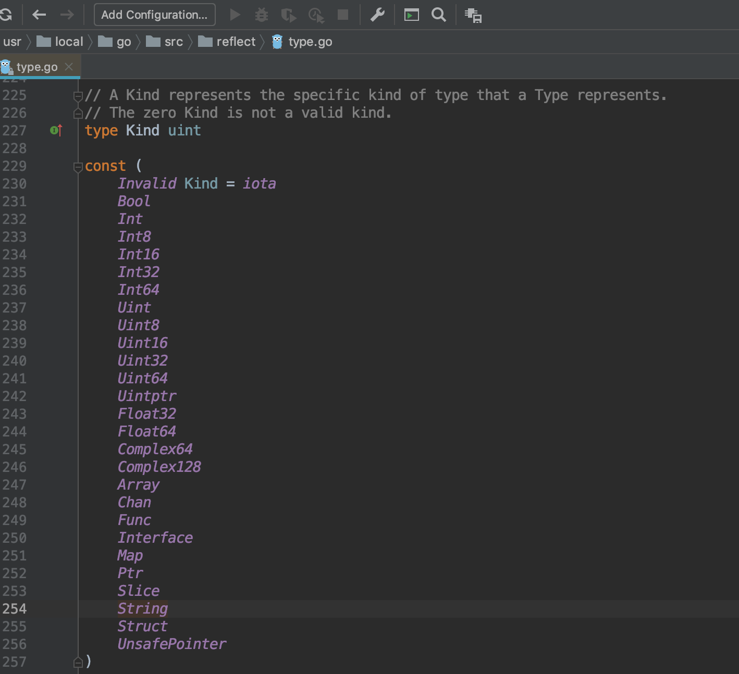739x674 pixels.
Task: Click fold end marker at closing parenthesis
Action: (78, 662)
